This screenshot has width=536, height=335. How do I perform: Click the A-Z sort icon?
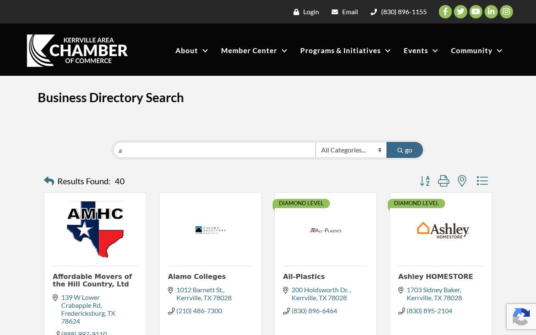425,181
